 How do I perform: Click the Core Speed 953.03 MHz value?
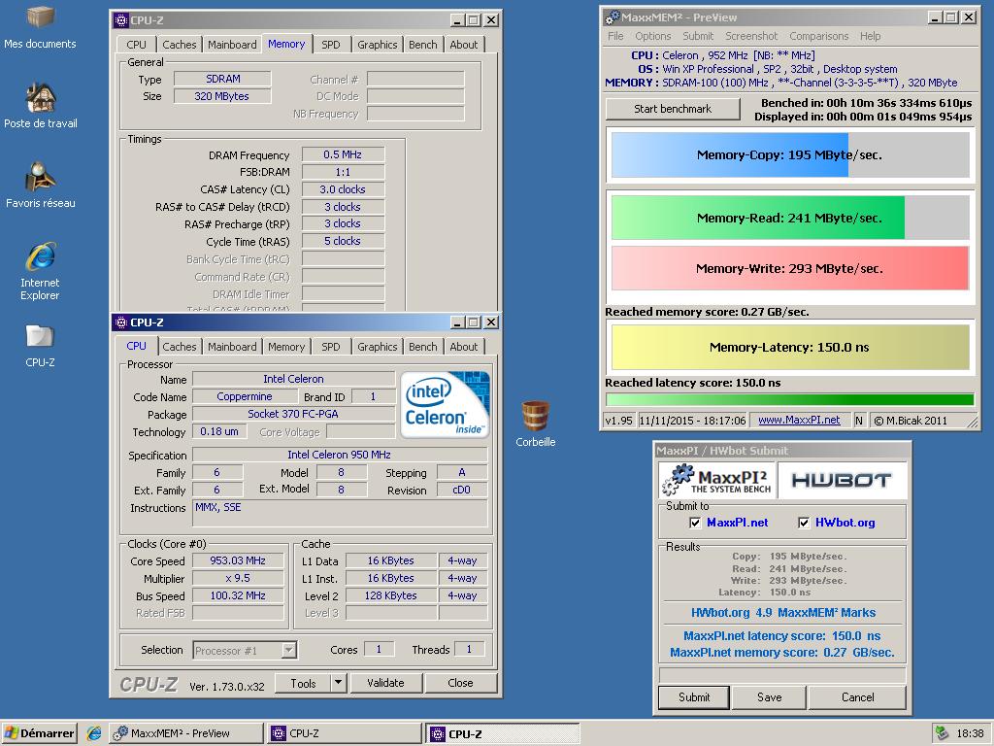pos(238,560)
